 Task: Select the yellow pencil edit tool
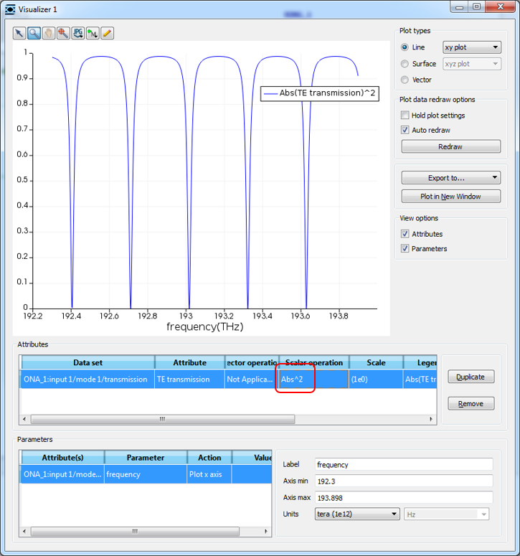pos(108,33)
